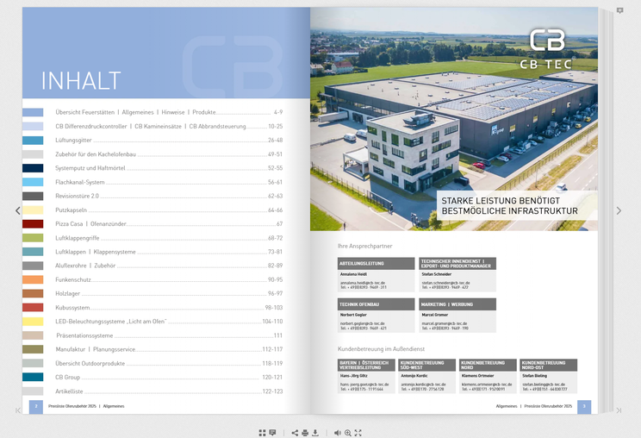This screenshot has height=438, width=641.
Task: Print the flipbook with printer icon
Action: [x=305, y=433]
